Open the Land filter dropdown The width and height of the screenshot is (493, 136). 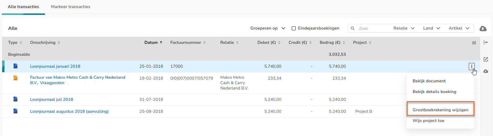coord(431,28)
